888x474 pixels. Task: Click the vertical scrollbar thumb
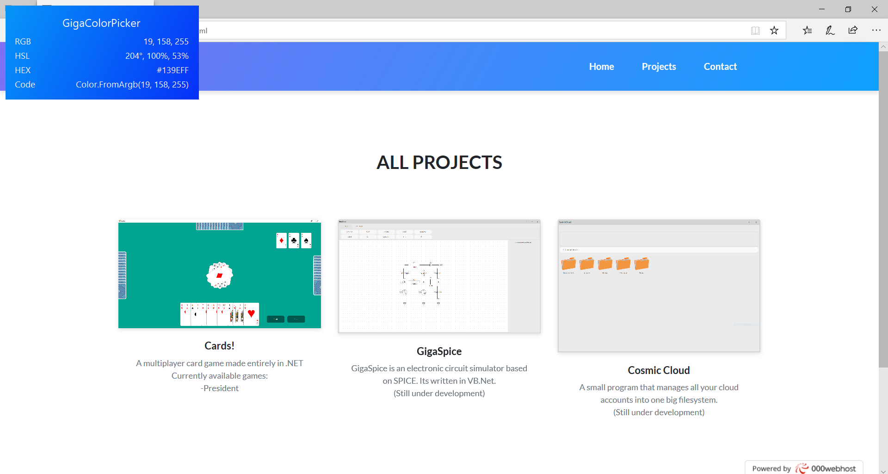coord(883,209)
